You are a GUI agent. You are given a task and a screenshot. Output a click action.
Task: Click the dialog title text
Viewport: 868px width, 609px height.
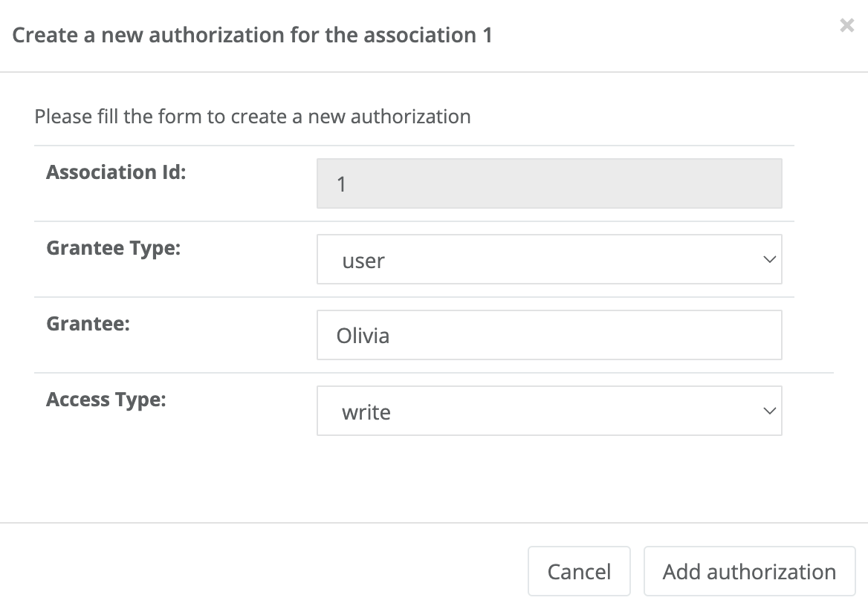[253, 36]
